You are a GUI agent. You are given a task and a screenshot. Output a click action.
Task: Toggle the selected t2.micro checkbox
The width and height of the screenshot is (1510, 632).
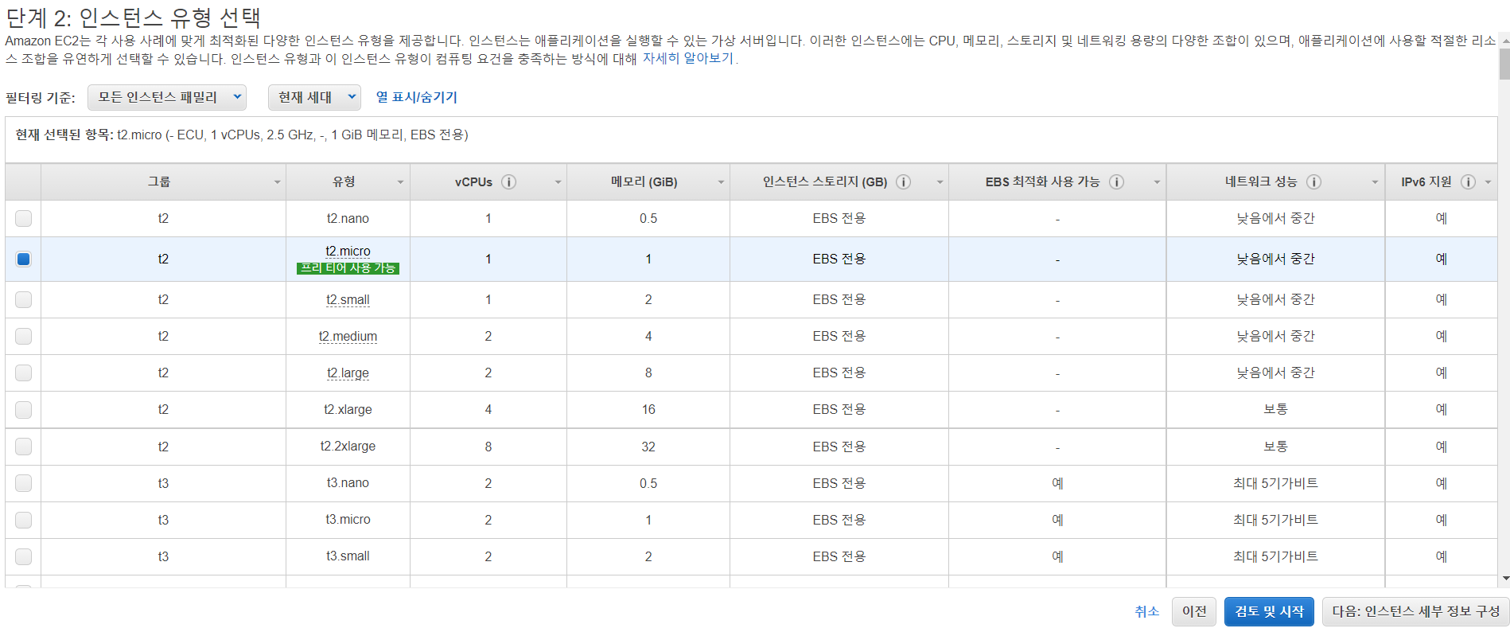[24, 259]
